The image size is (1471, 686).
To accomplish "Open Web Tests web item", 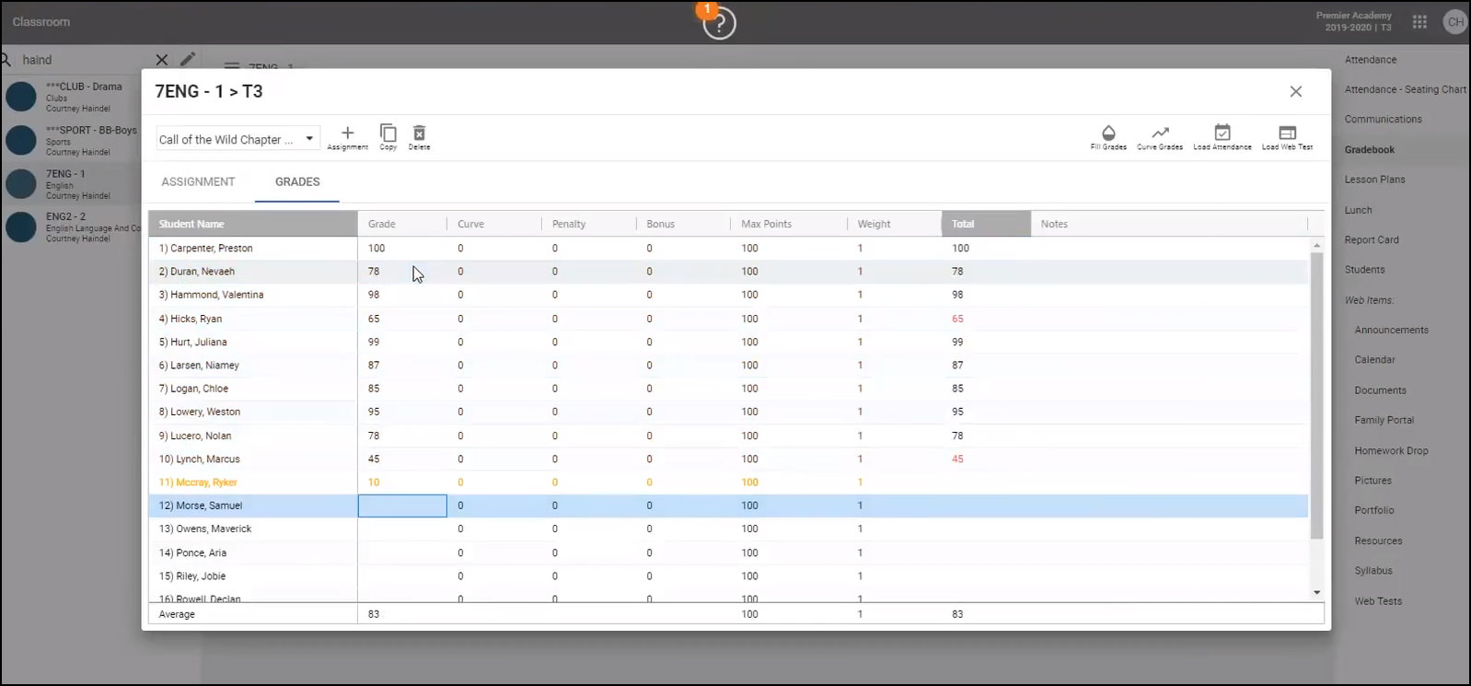I will [x=1378, y=601].
